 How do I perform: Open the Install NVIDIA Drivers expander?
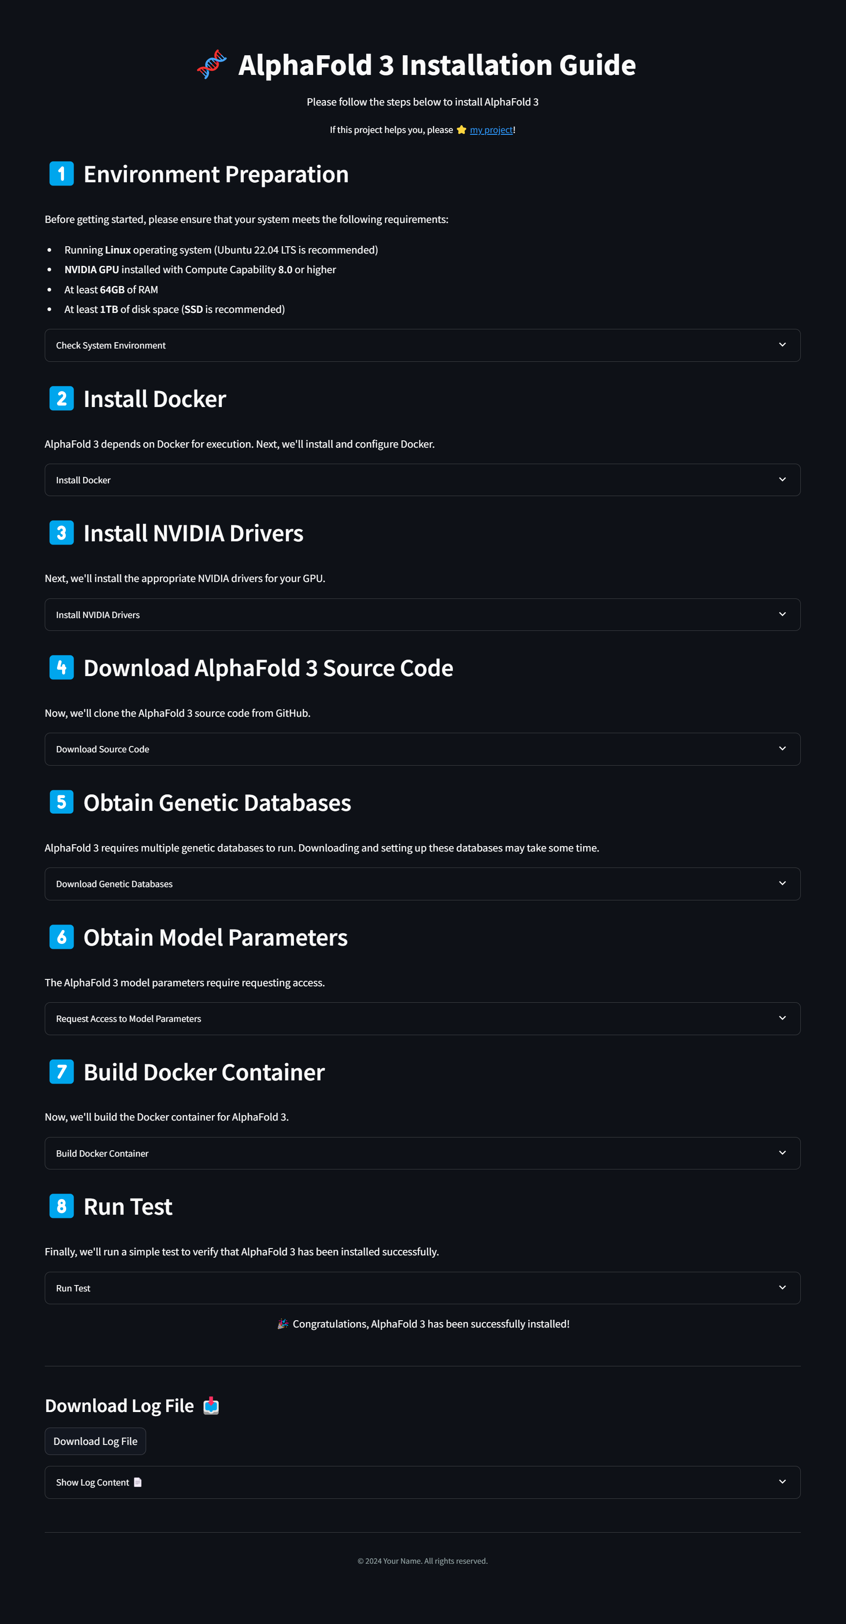tap(422, 615)
